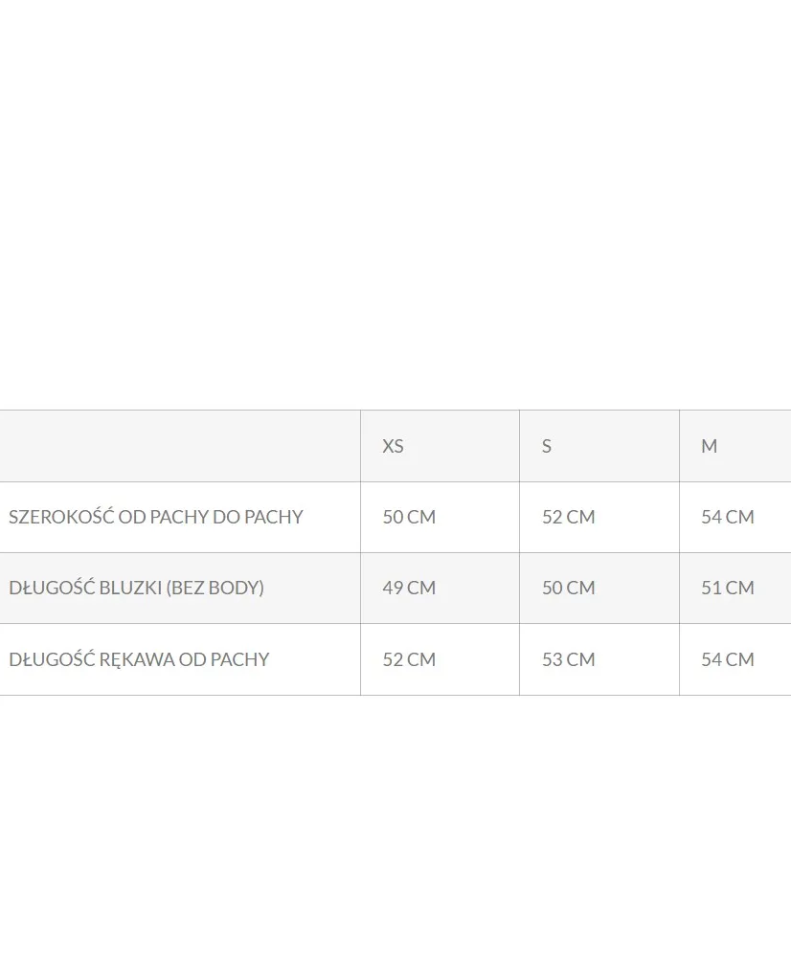This screenshot has width=791, height=979.
Task: Select the SZEROKOŚĆ OD PACHY DO PACHY label
Action: click(x=156, y=517)
